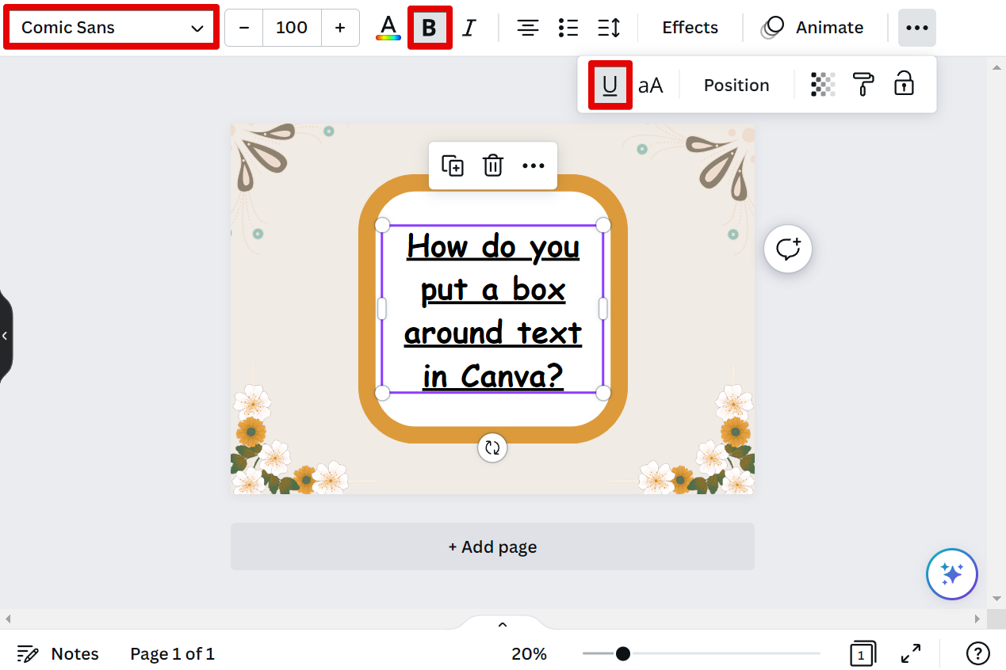Open line spacing options
Screen dimensions: 1006x670
pos(609,28)
